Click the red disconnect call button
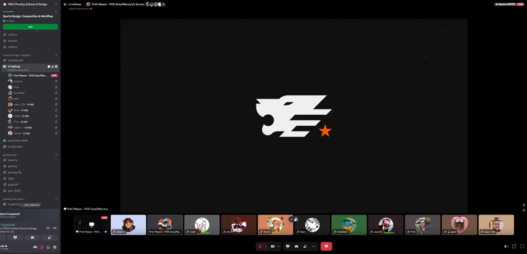527x254 pixels. pyautogui.click(x=326, y=247)
